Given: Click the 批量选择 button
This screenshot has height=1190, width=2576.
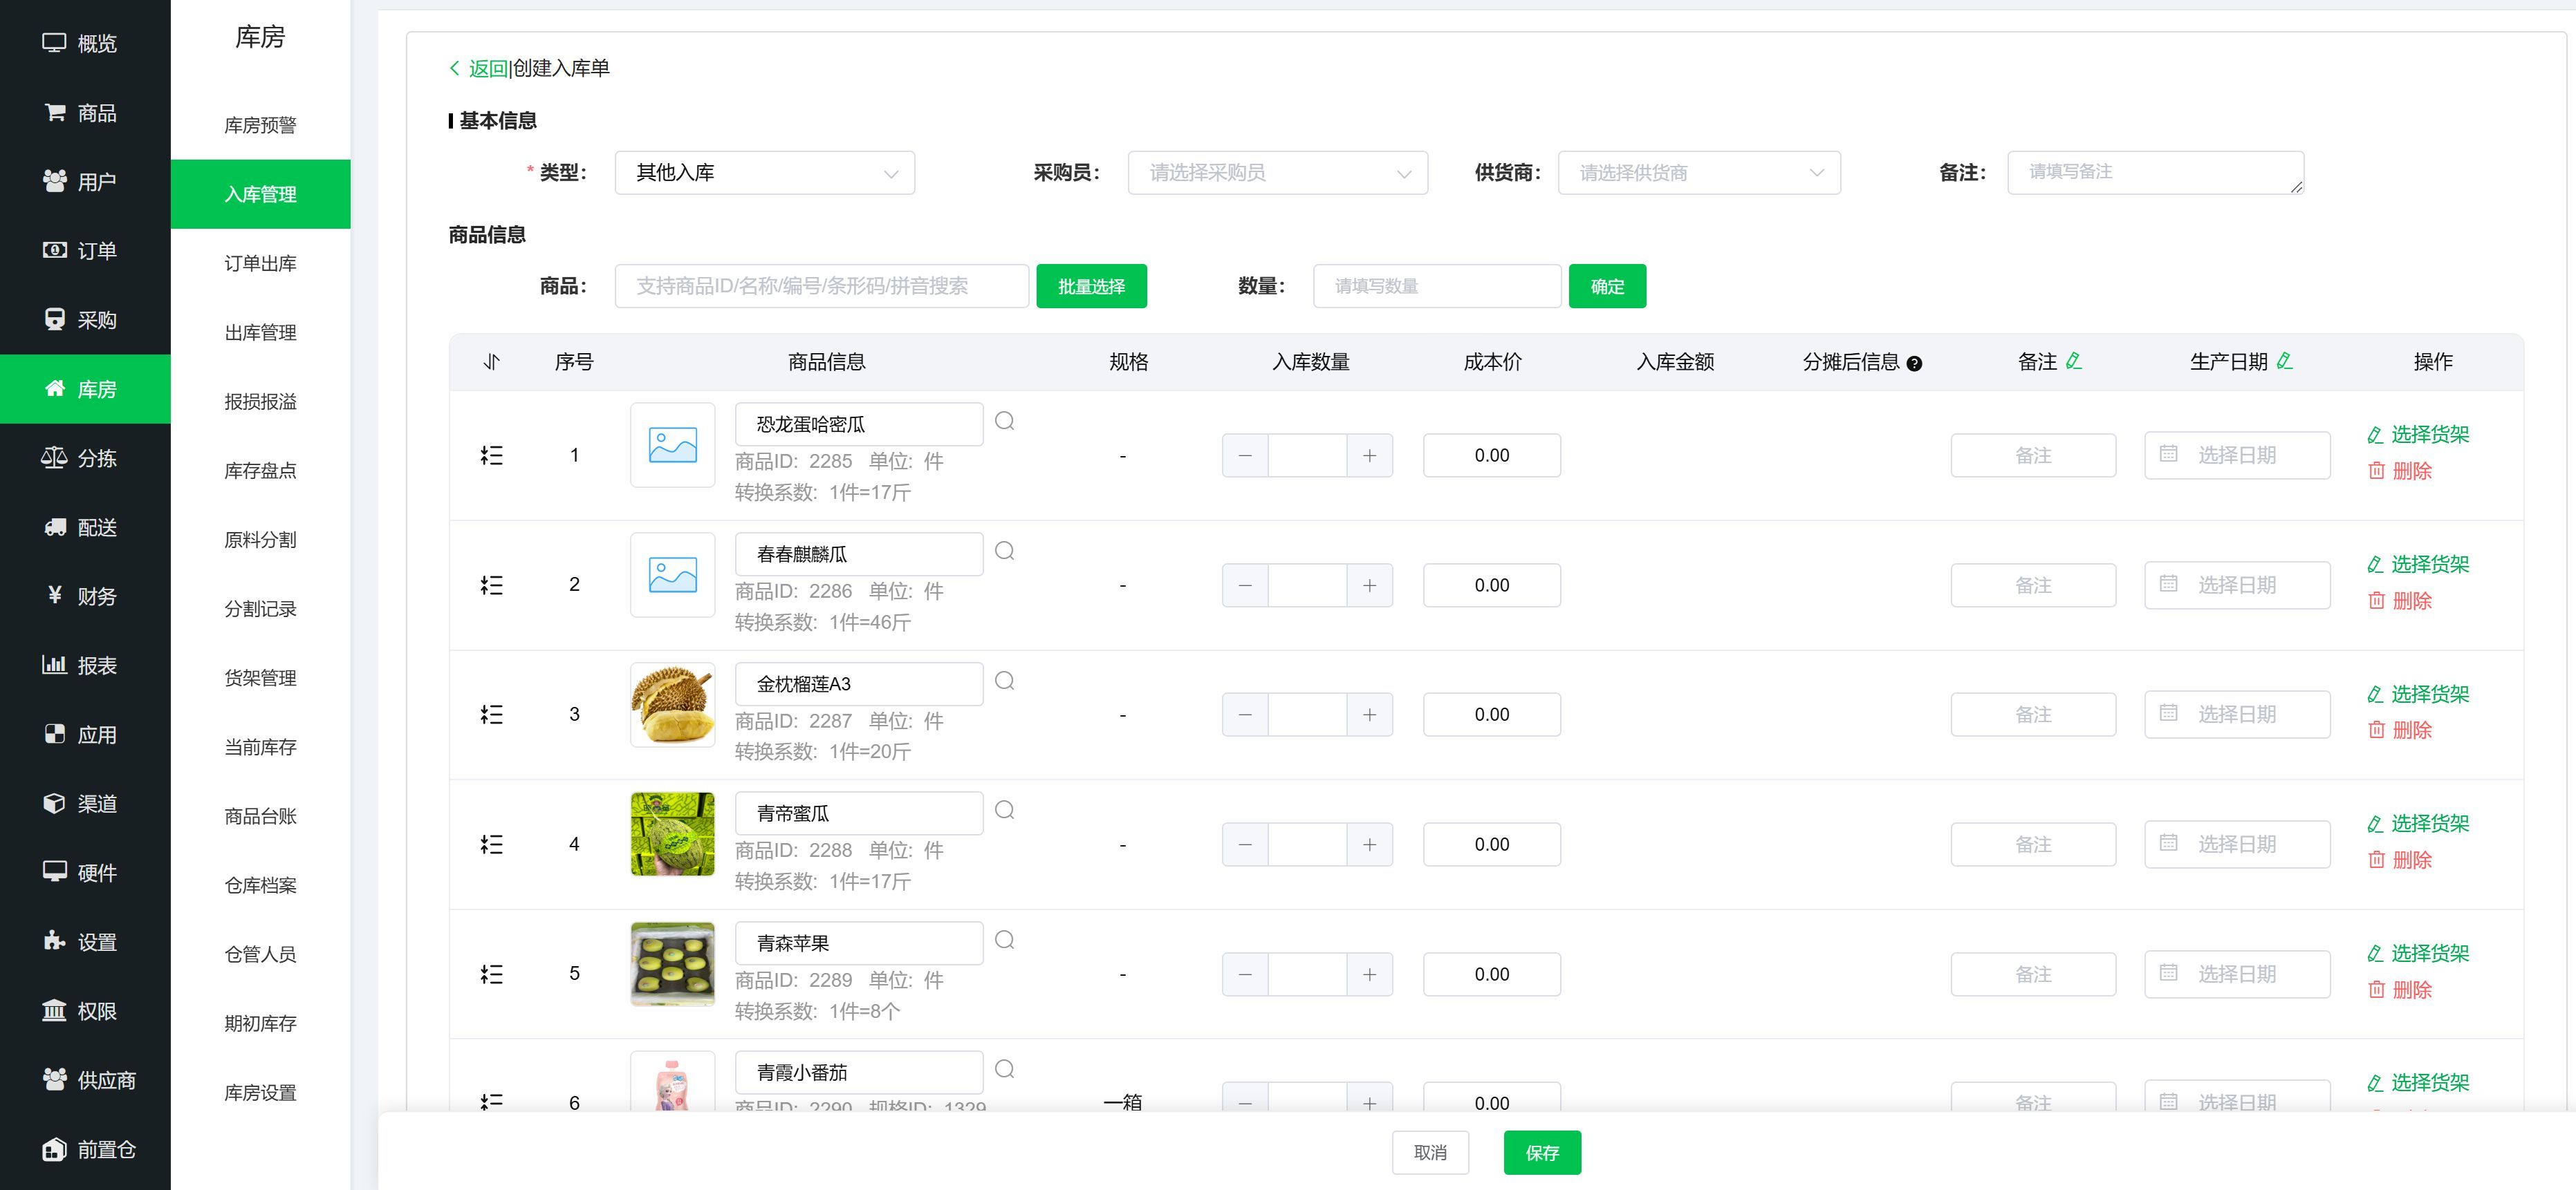Looking at the screenshot, I should click(1091, 287).
